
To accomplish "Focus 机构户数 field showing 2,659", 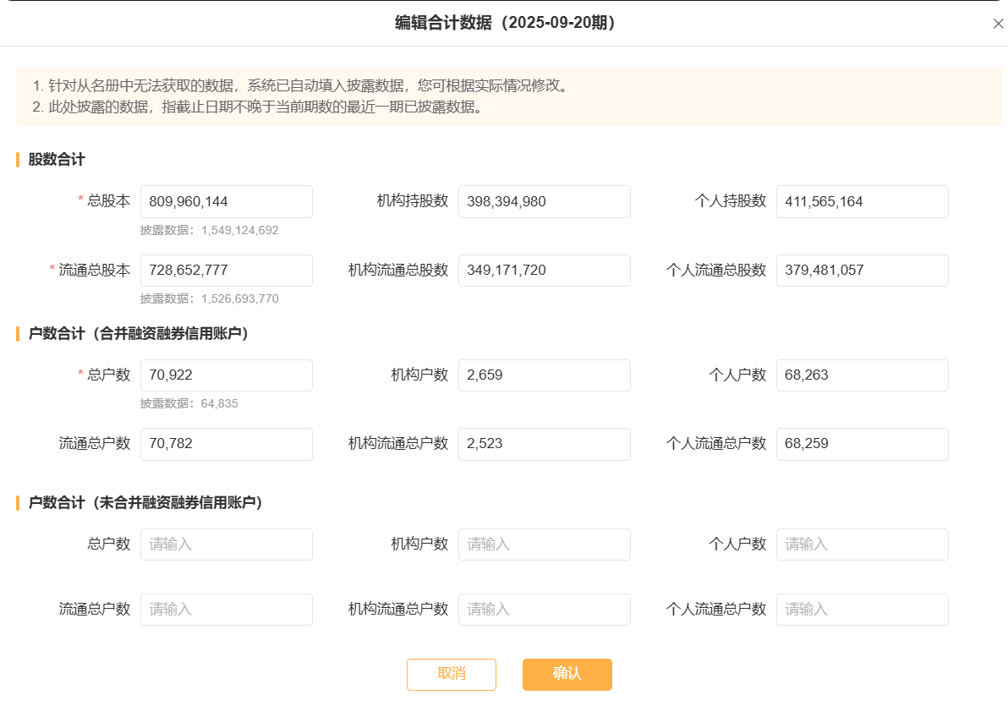I will [x=544, y=375].
